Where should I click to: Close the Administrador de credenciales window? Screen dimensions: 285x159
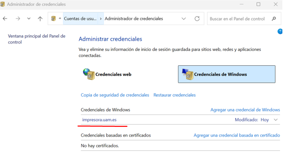[275, 4]
